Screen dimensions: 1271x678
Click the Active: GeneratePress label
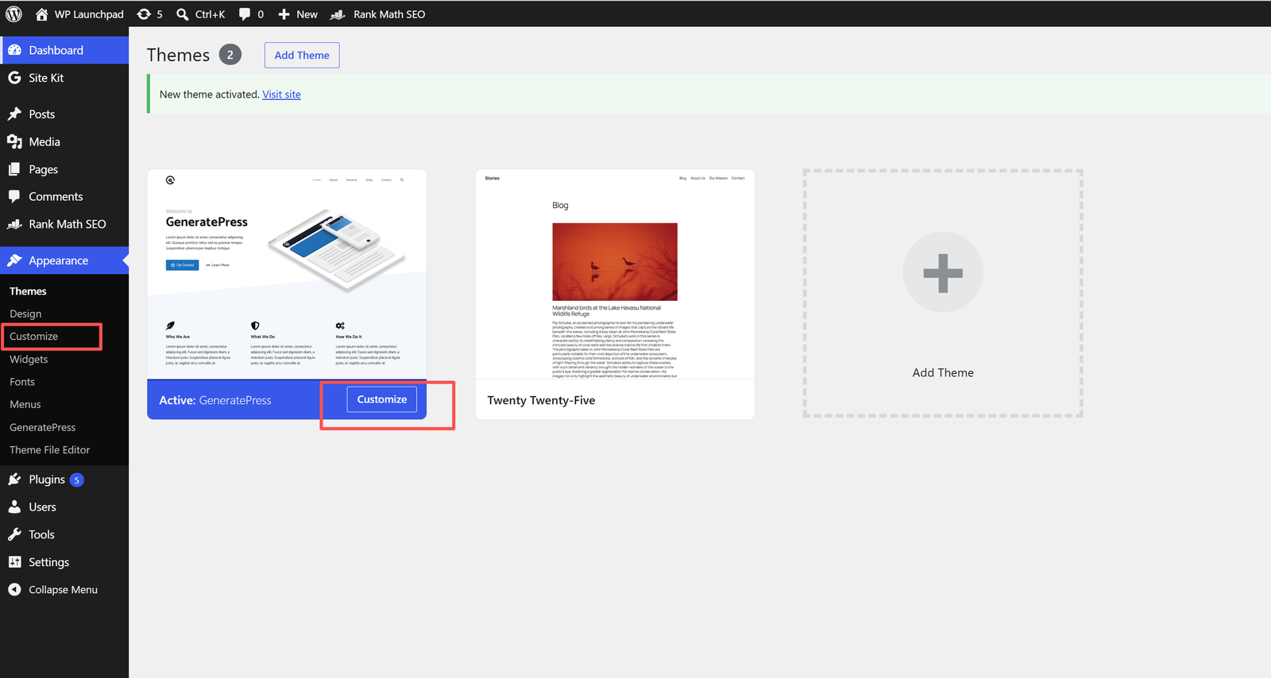coord(215,400)
